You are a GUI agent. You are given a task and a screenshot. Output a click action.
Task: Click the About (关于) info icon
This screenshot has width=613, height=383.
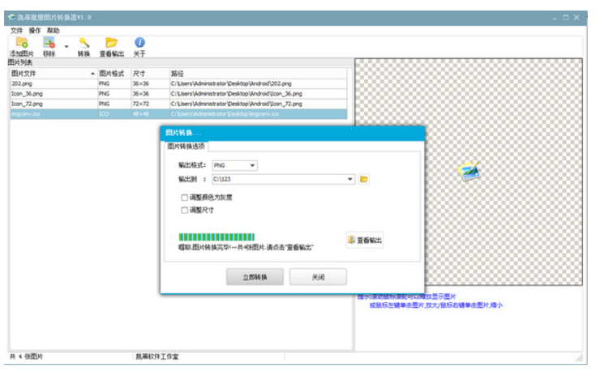(x=139, y=43)
